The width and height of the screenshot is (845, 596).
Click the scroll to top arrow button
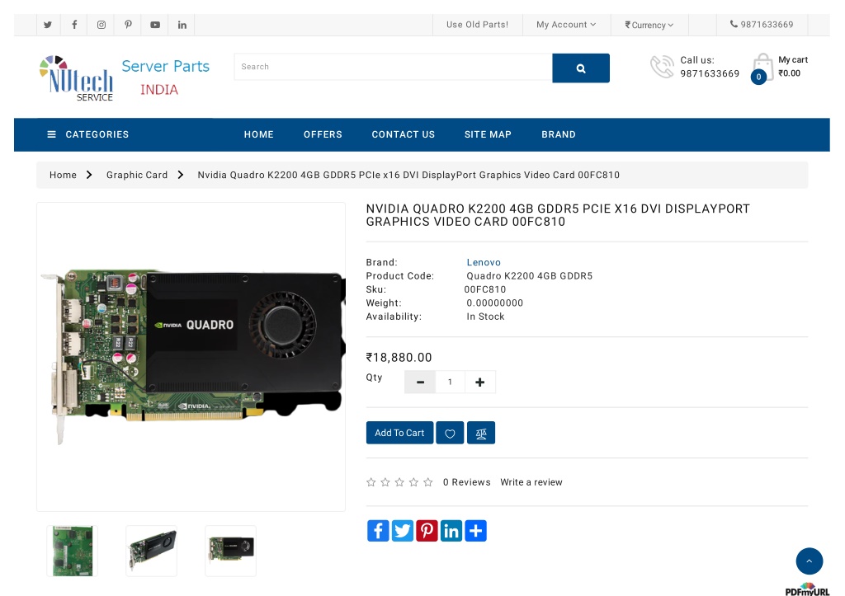(810, 561)
